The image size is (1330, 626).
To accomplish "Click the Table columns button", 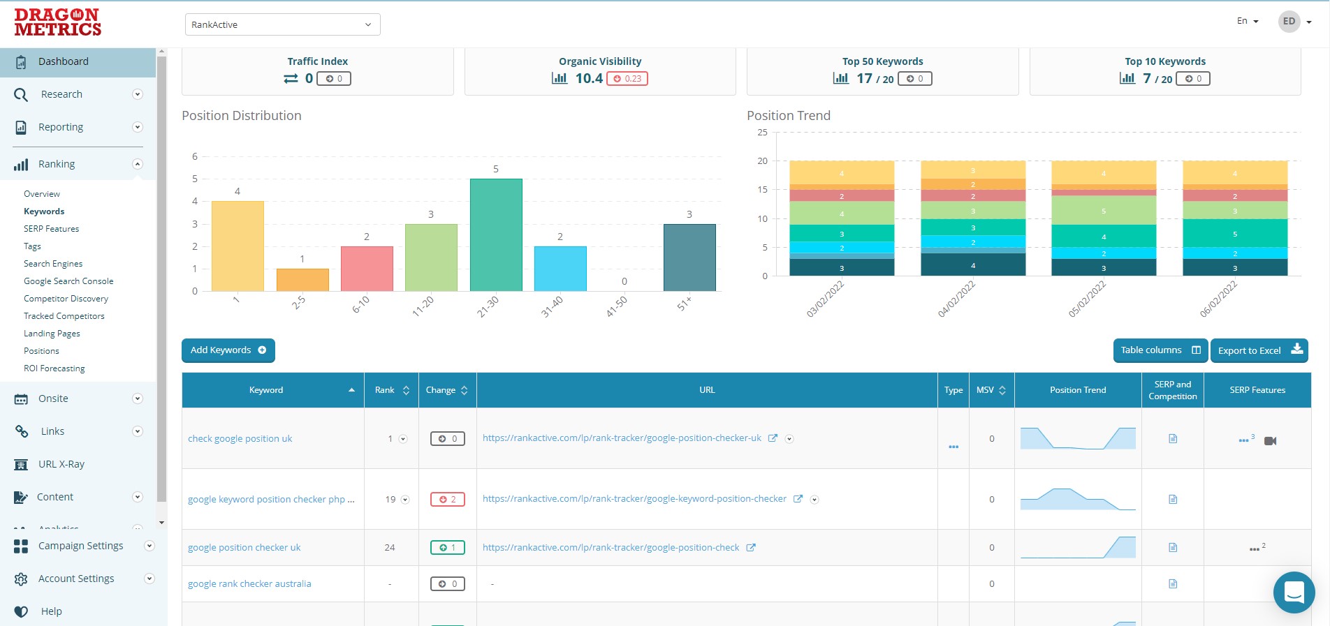I will (1160, 350).
